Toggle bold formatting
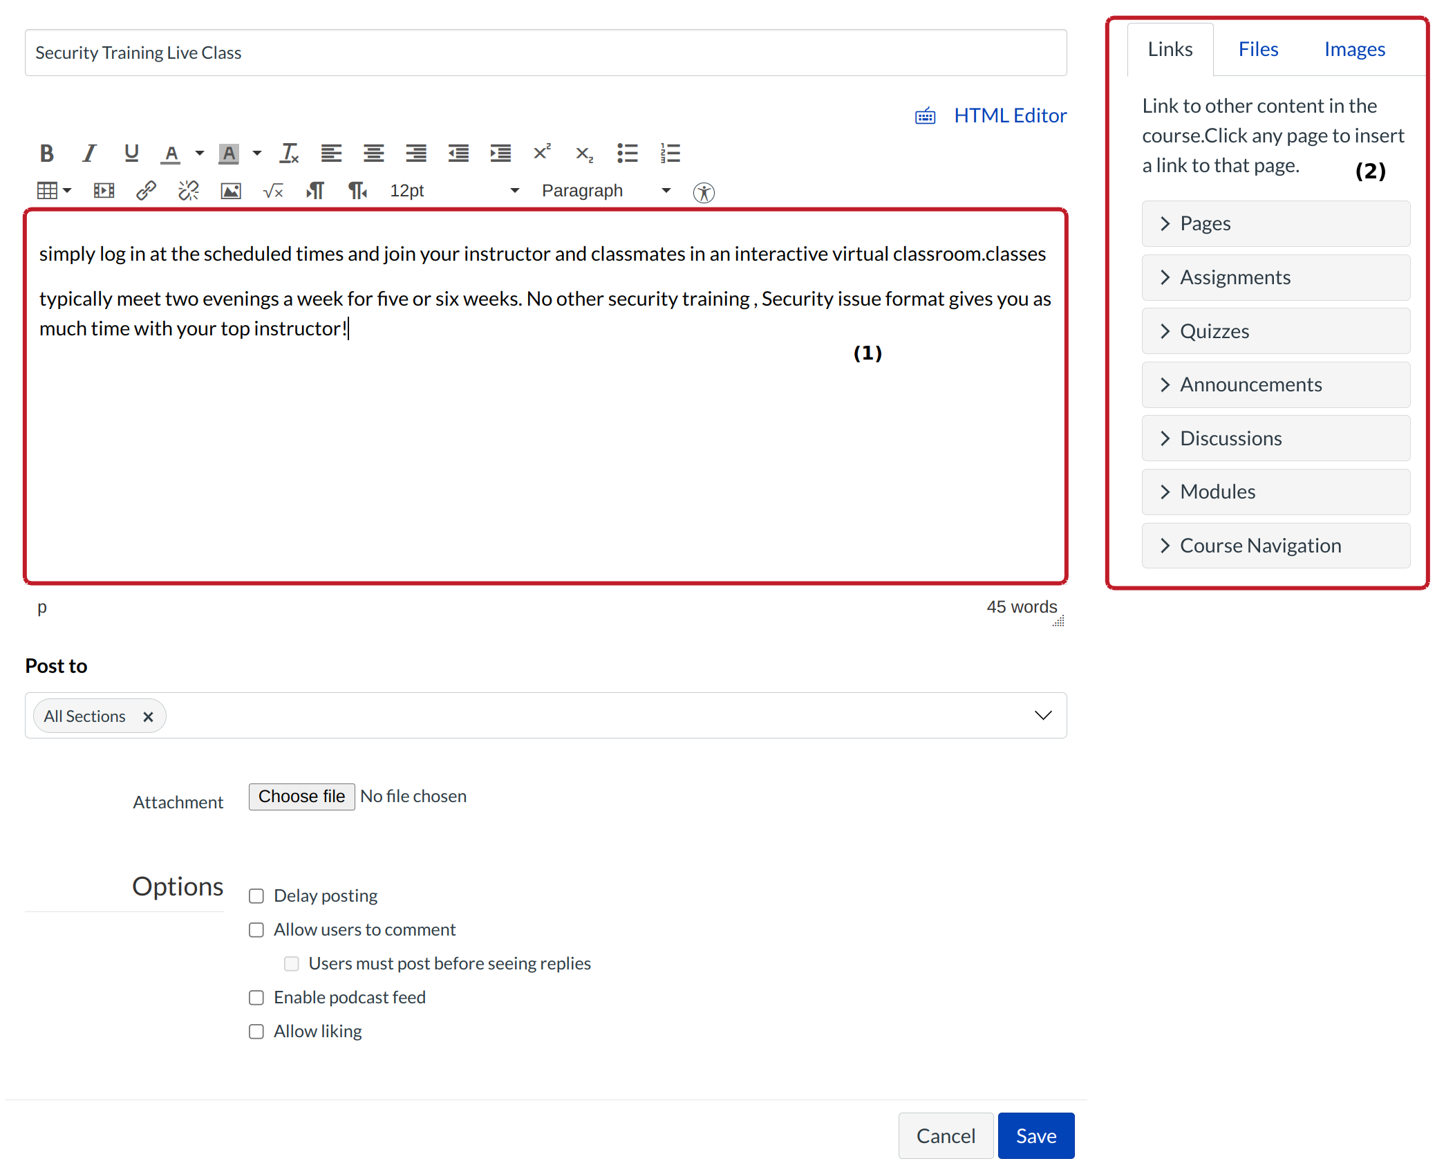The height and width of the screenshot is (1170, 1435). click(46, 153)
